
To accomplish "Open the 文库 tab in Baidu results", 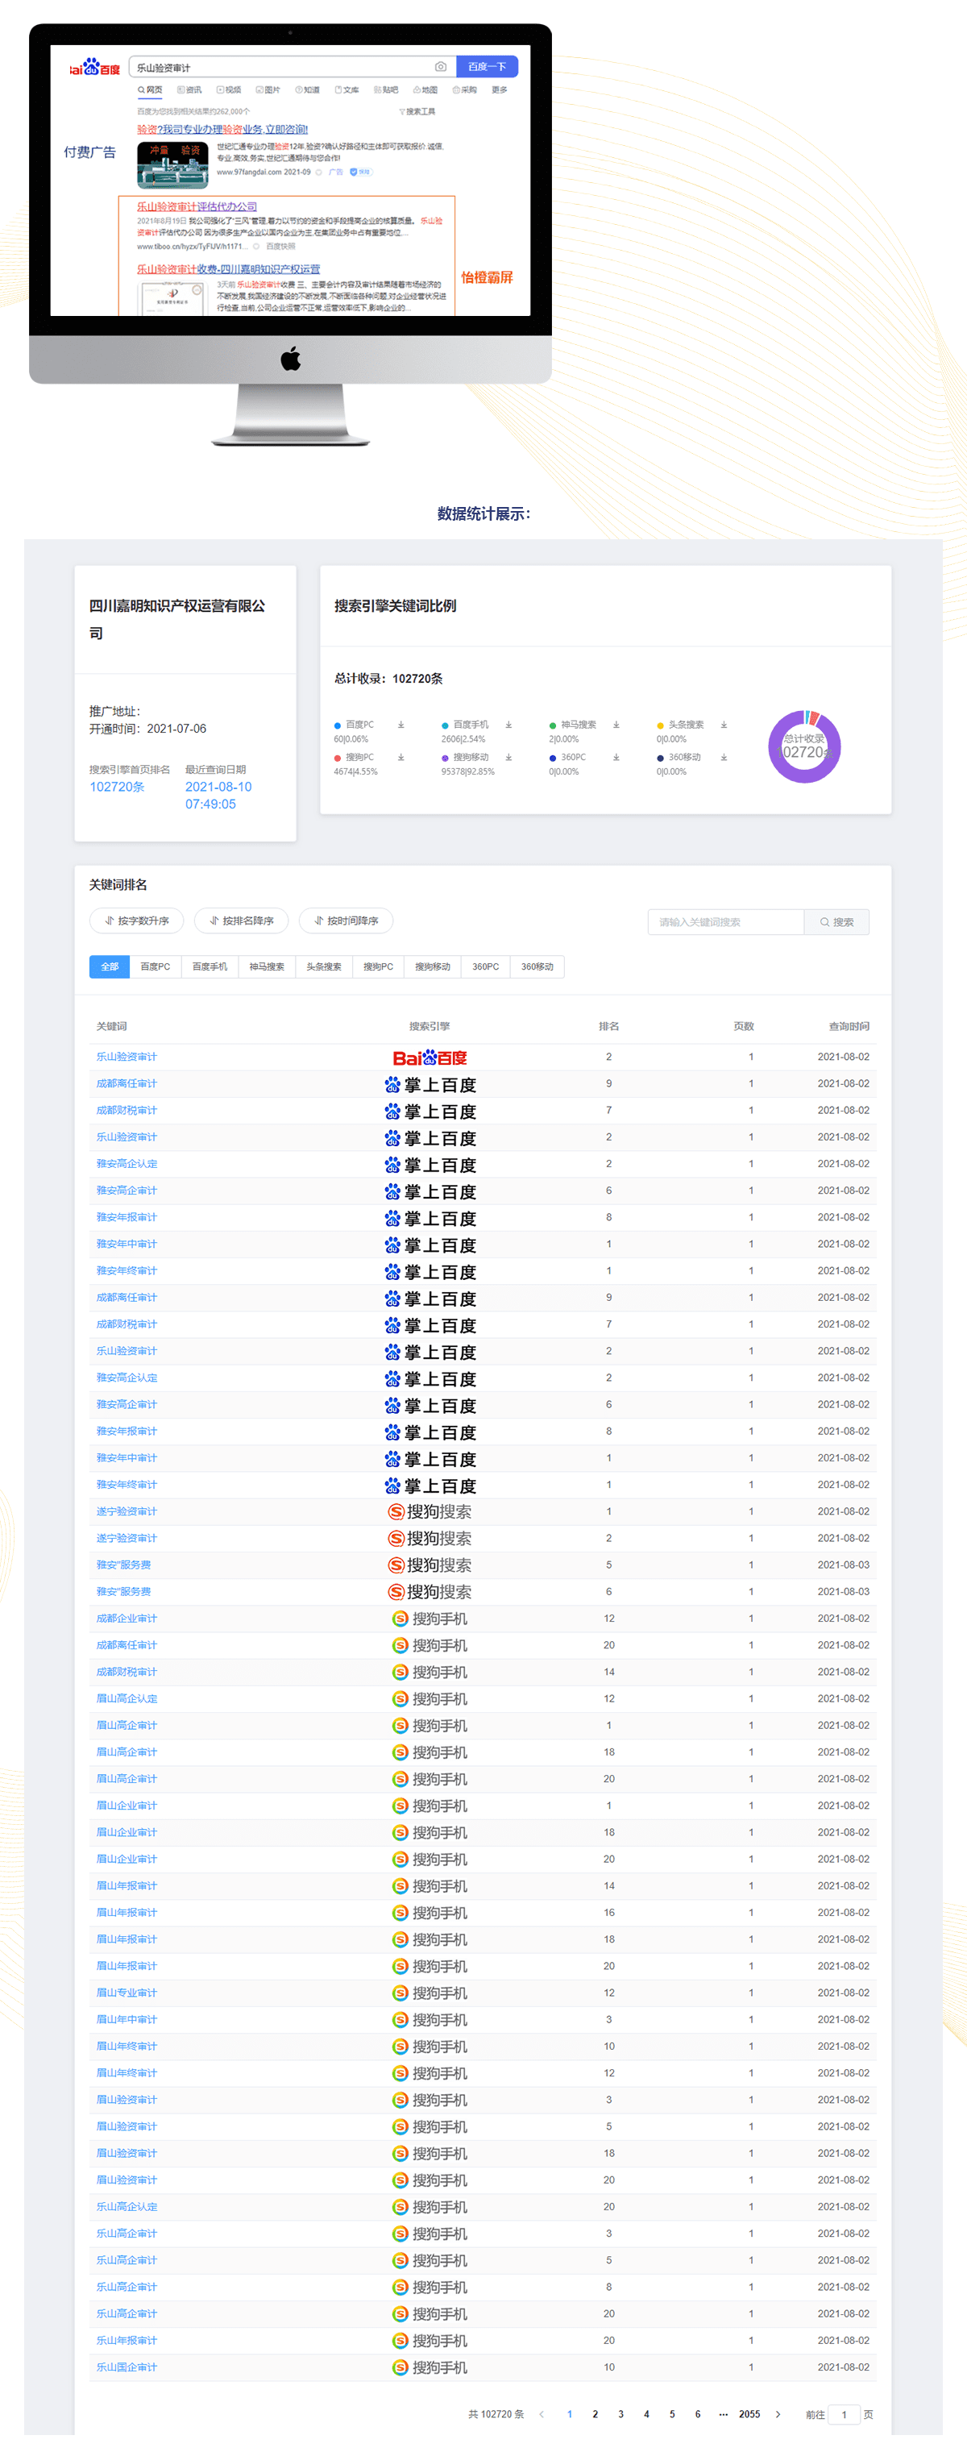I will pyautogui.click(x=347, y=90).
